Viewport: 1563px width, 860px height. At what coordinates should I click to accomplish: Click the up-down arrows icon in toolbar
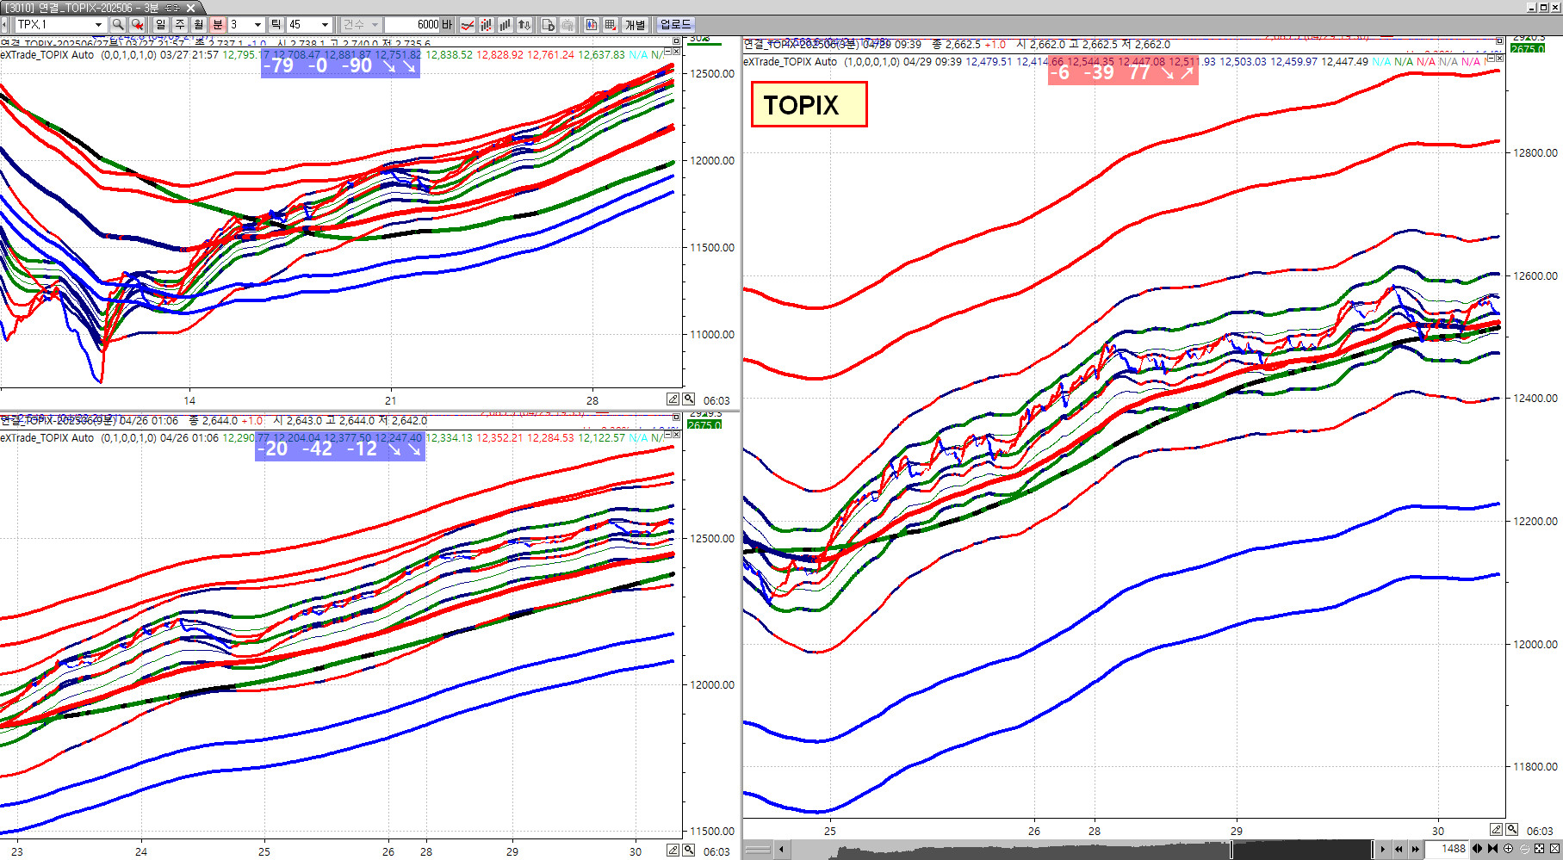(524, 25)
